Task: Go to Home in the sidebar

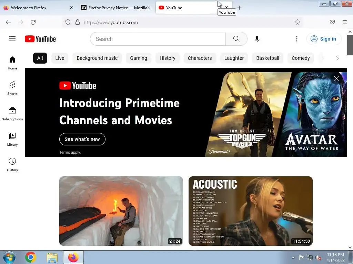Action: 12,63
